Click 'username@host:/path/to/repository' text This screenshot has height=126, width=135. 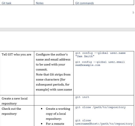pyautogui.click(x=104, y=124)
